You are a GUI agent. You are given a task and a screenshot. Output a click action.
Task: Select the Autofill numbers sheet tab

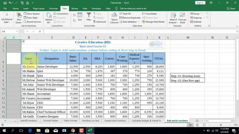pos(29,121)
